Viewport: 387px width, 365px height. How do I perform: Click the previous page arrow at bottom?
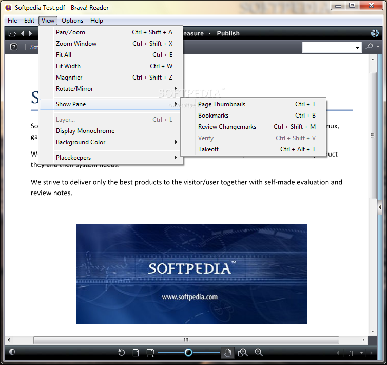(338, 353)
